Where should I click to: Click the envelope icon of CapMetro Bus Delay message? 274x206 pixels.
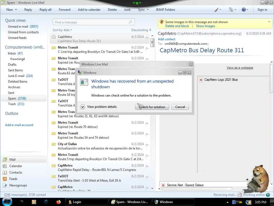pyautogui.click(x=54, y=37)
